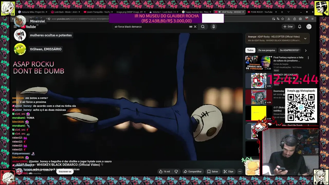Open the on-screen keyboard icon in search
The height and width of the screenshot is (185, 329).
coord(191,27)
